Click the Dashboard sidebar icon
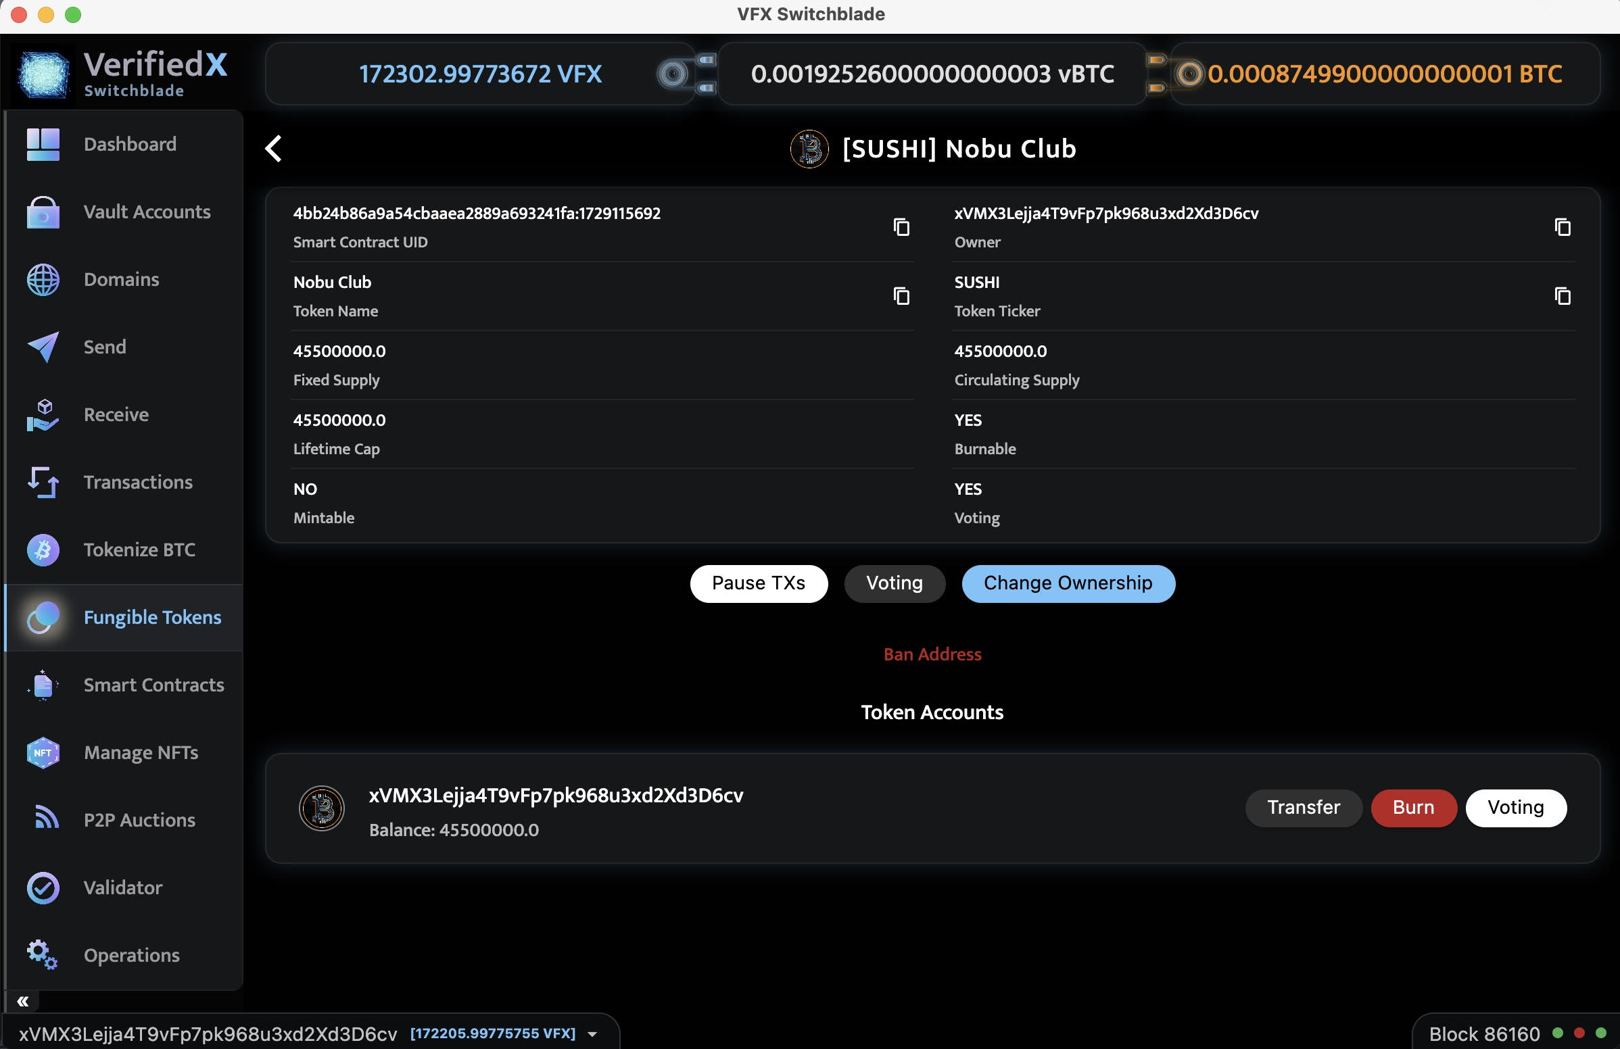 [43, 144]
